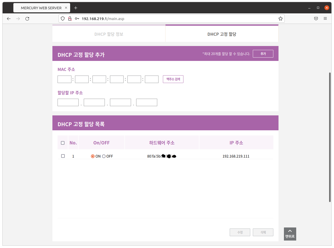Check the select-all checkbox in table header

[63, 143]
